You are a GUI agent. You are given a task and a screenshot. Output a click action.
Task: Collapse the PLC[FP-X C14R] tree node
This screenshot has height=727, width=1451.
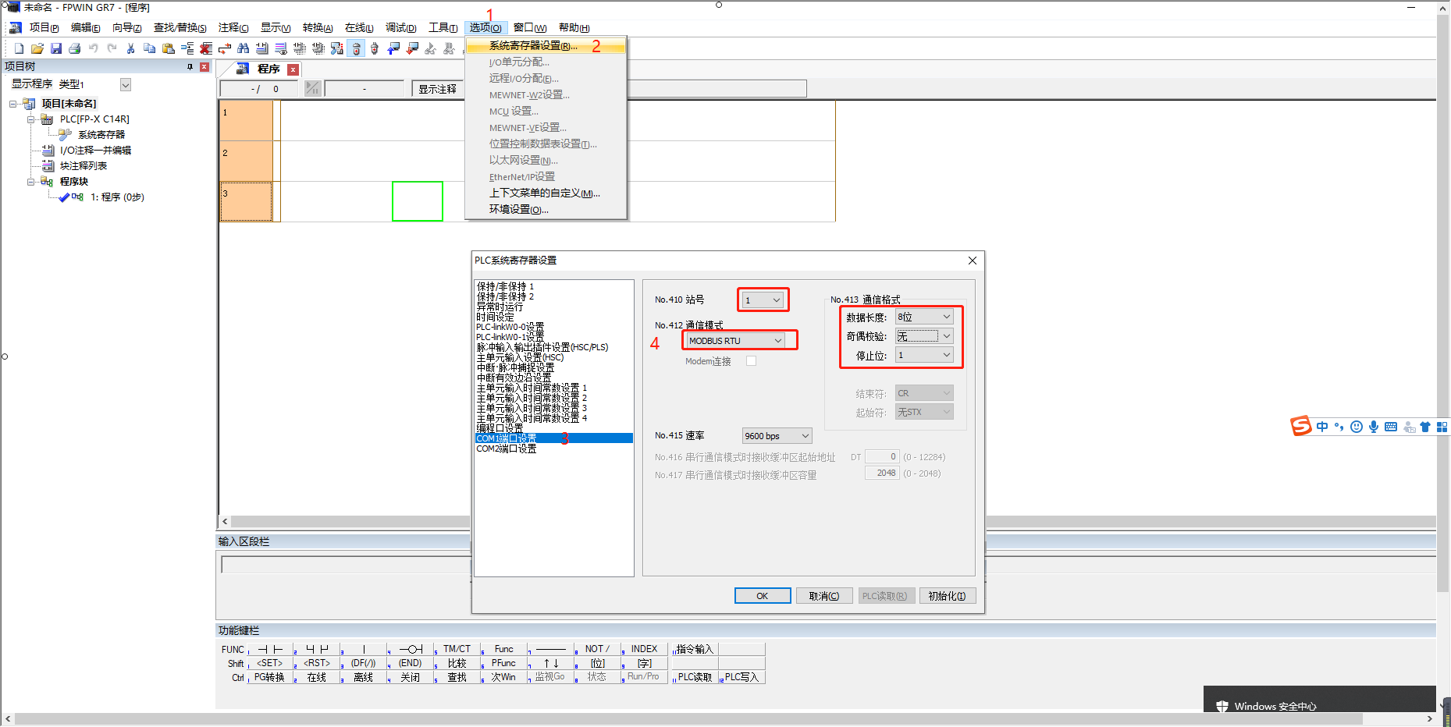31,119
